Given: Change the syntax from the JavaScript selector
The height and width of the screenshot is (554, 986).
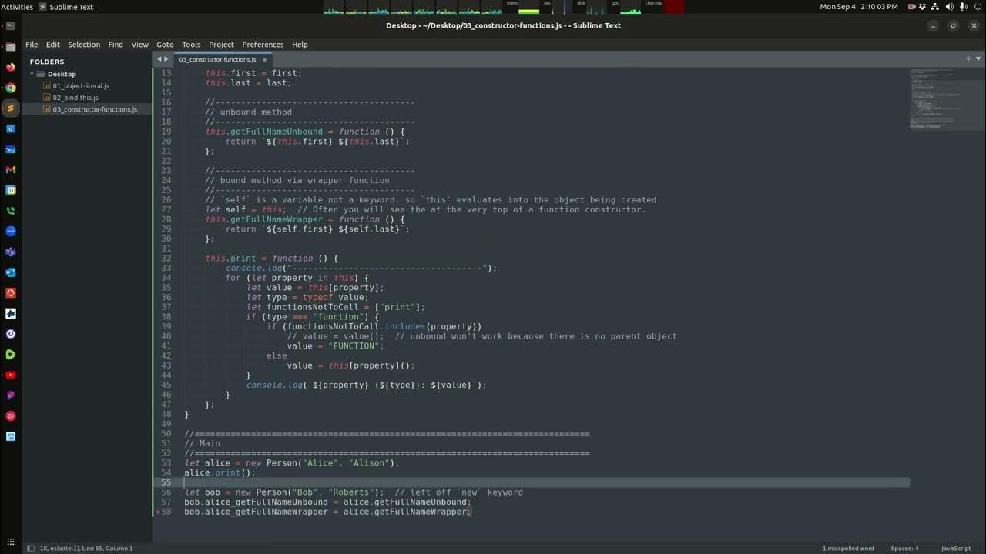Looking at the screenshot, I should click(956, 548).
